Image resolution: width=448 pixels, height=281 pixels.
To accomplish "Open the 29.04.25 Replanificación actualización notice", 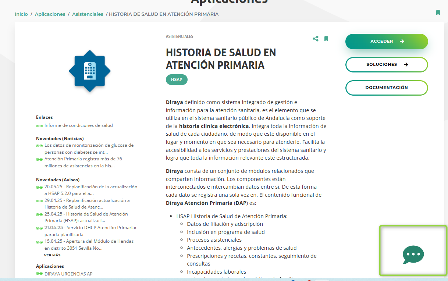I will pos(87,204).
